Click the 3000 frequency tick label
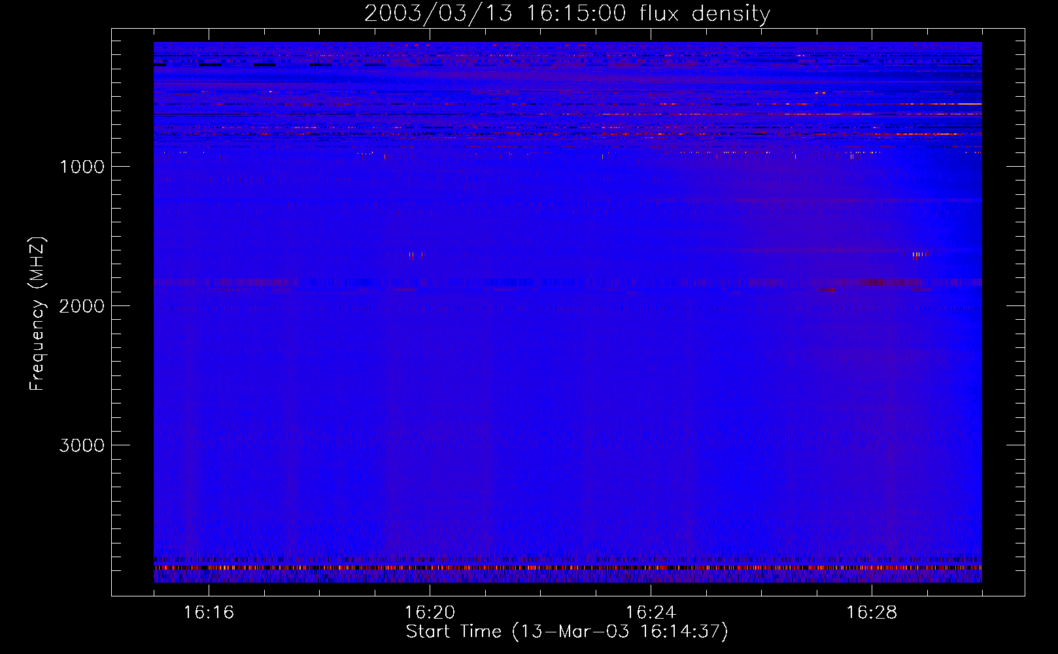Screen dimensions: 1058x654 click(x=82, y=445)
